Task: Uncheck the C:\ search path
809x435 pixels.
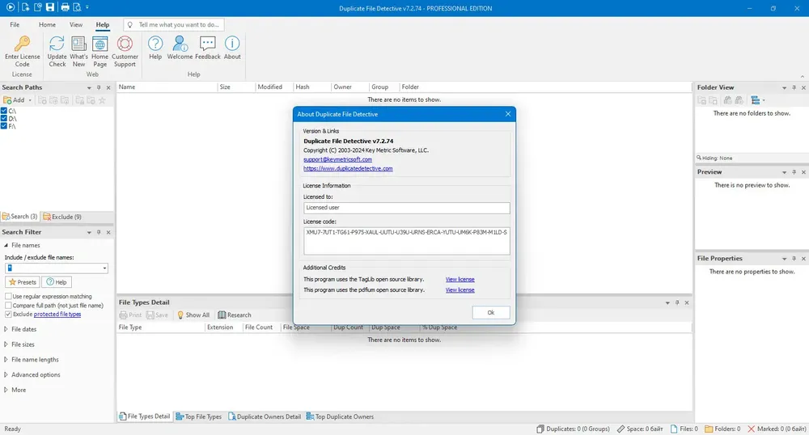Action: (4, 111)
